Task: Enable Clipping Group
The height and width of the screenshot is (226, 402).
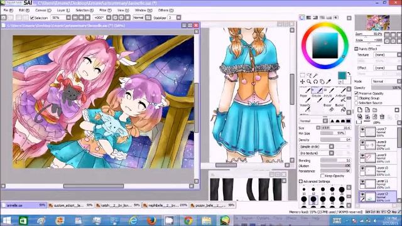Action: tap(356, 98)
